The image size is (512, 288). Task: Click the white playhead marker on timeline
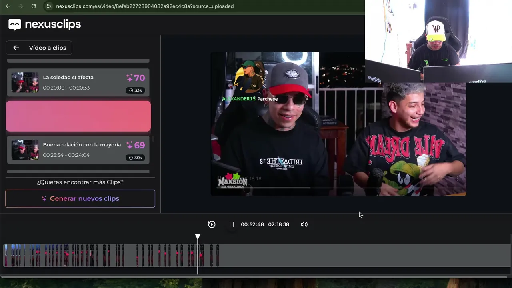click(198, 237)
